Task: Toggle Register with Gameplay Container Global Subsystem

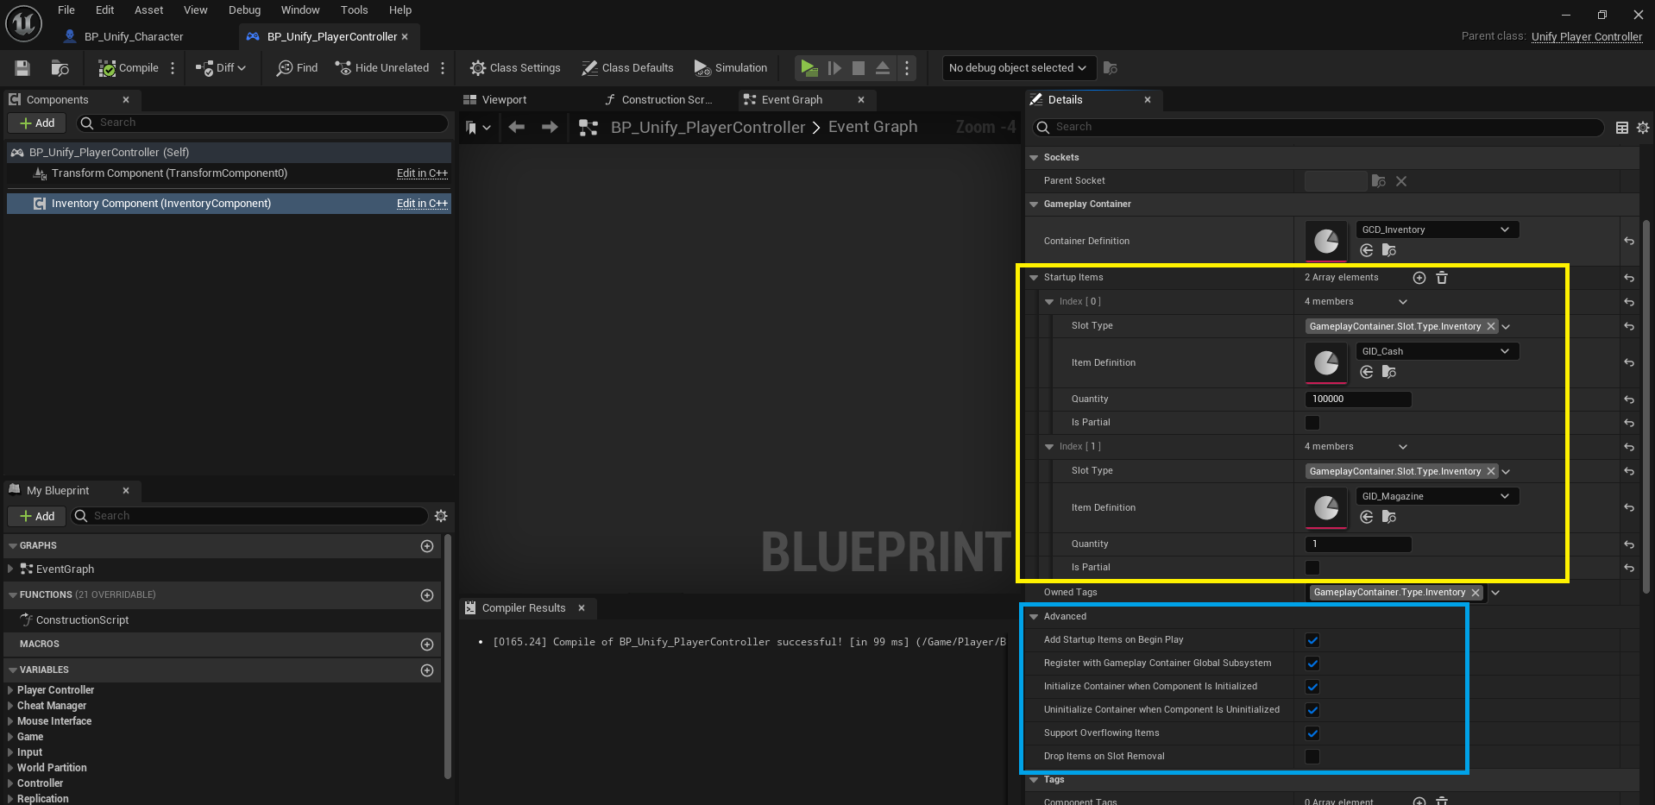Action: pos(1312,663)
